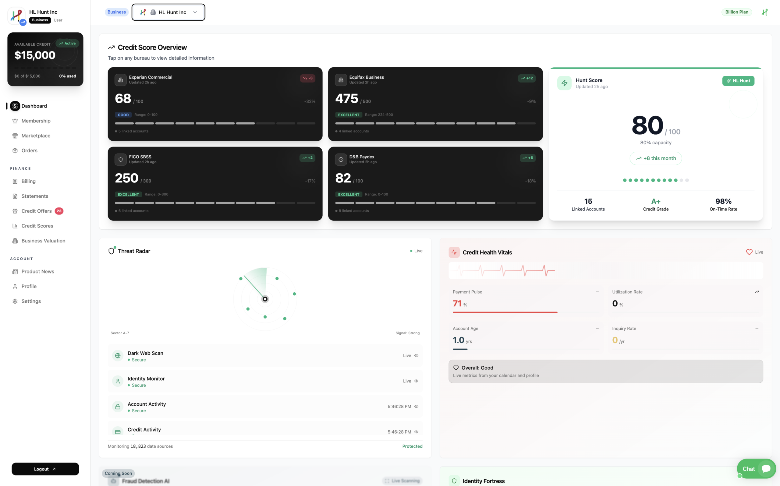780x486 pixels.
Task: Toggle the eye icon for Account Activity
Action: [416, 406]
